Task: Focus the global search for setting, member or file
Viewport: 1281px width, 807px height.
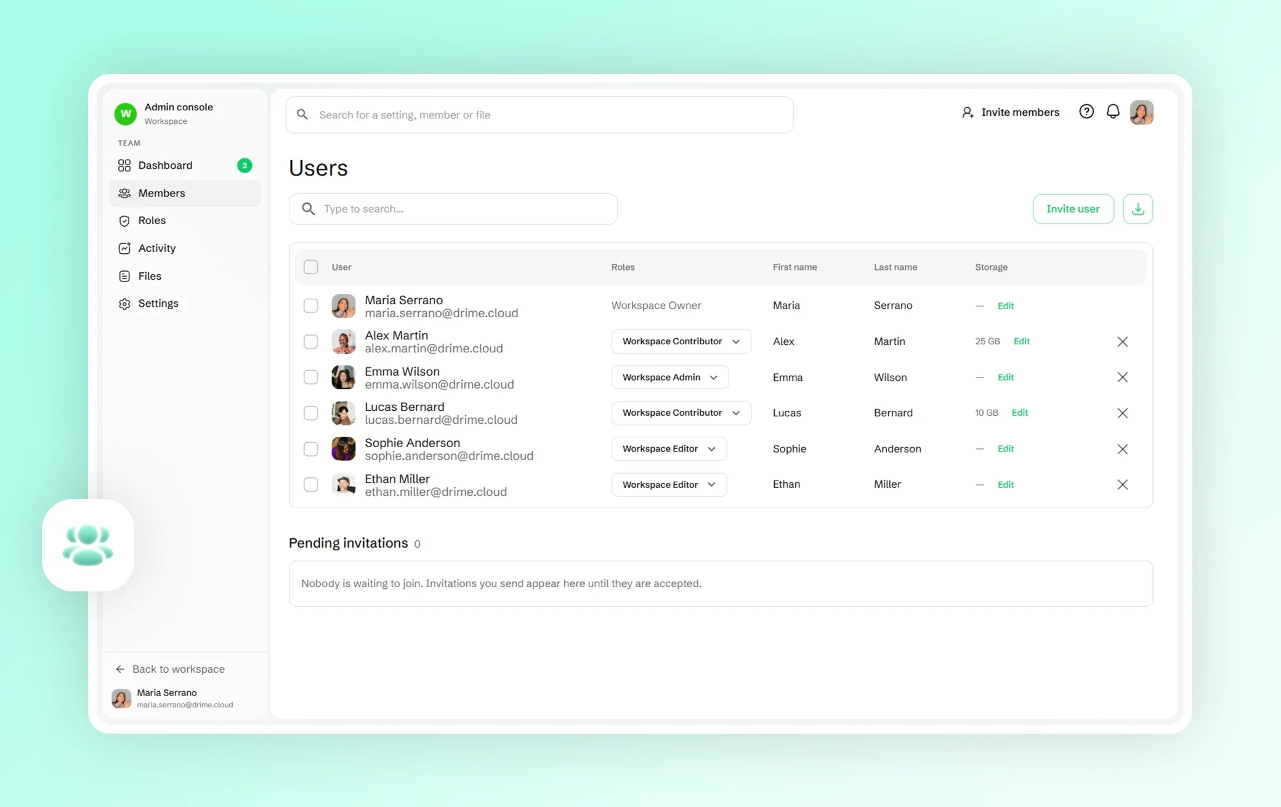Action: pyautogui.click(x=539, y=115)
